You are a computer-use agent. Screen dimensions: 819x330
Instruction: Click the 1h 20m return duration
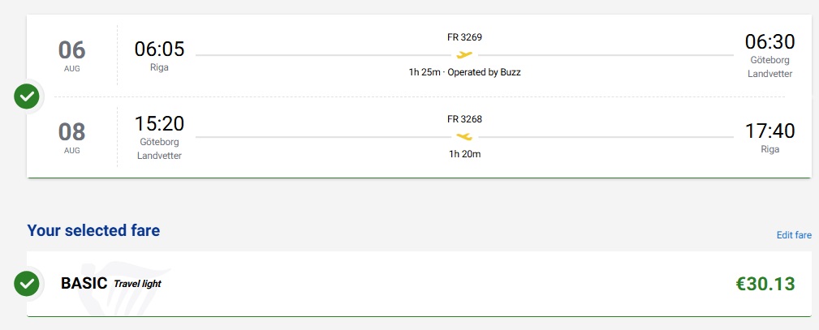(x=464, y=155)
